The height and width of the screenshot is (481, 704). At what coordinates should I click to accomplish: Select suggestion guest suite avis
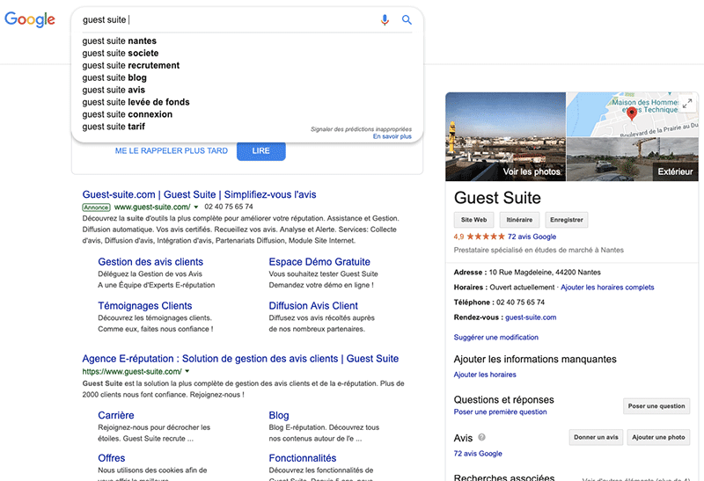point(114,90)
